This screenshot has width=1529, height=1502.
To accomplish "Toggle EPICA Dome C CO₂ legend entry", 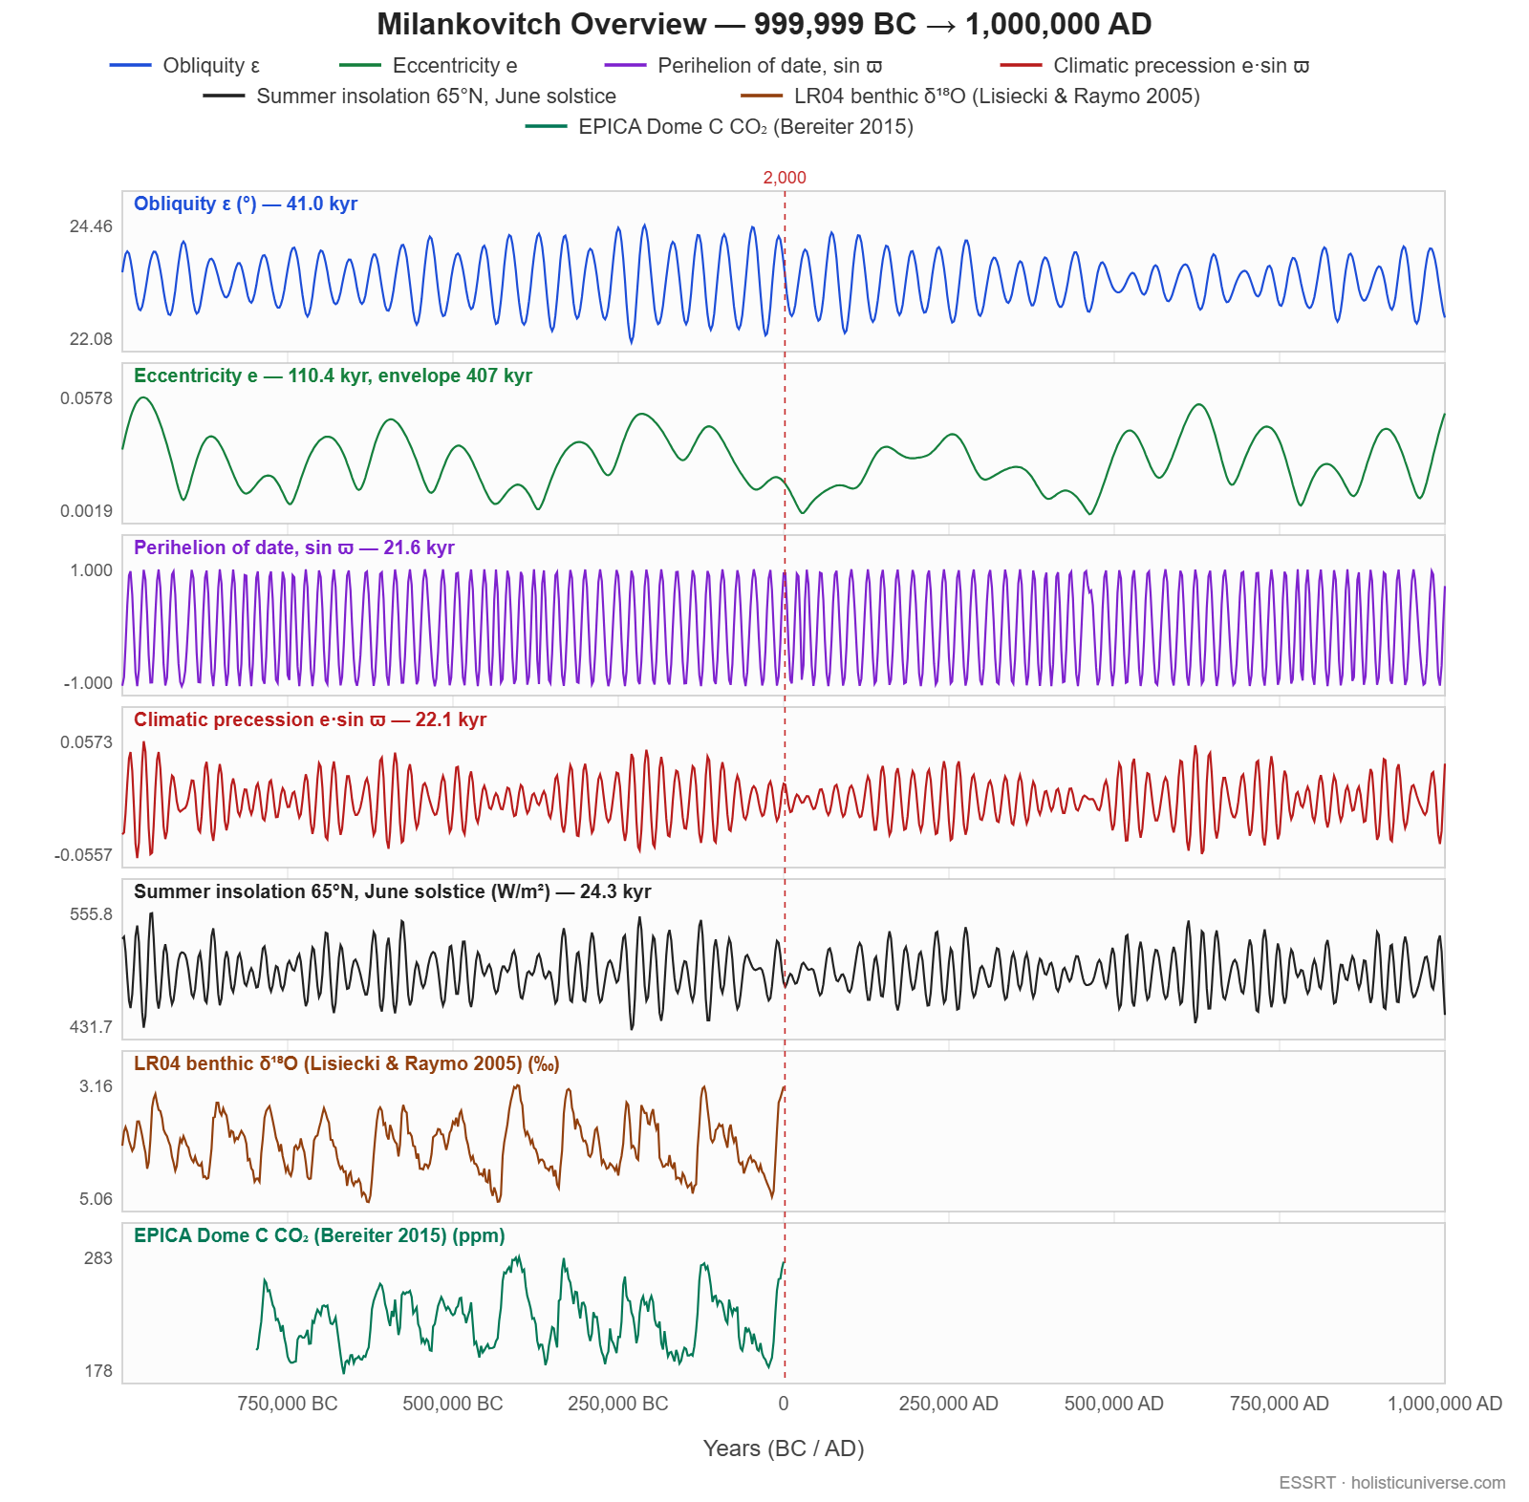I will 720,126.
